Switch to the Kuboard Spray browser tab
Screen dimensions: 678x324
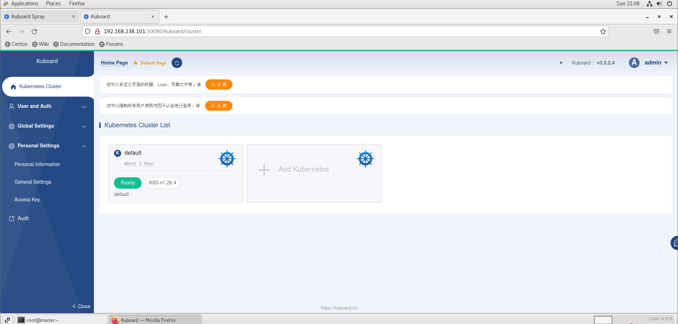click(40, 17)
